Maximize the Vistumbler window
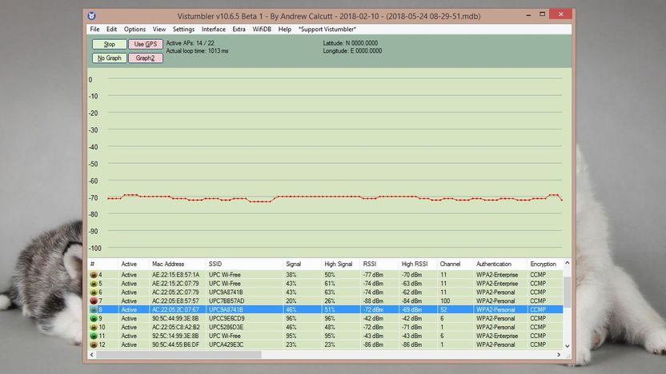 point(543,14)
